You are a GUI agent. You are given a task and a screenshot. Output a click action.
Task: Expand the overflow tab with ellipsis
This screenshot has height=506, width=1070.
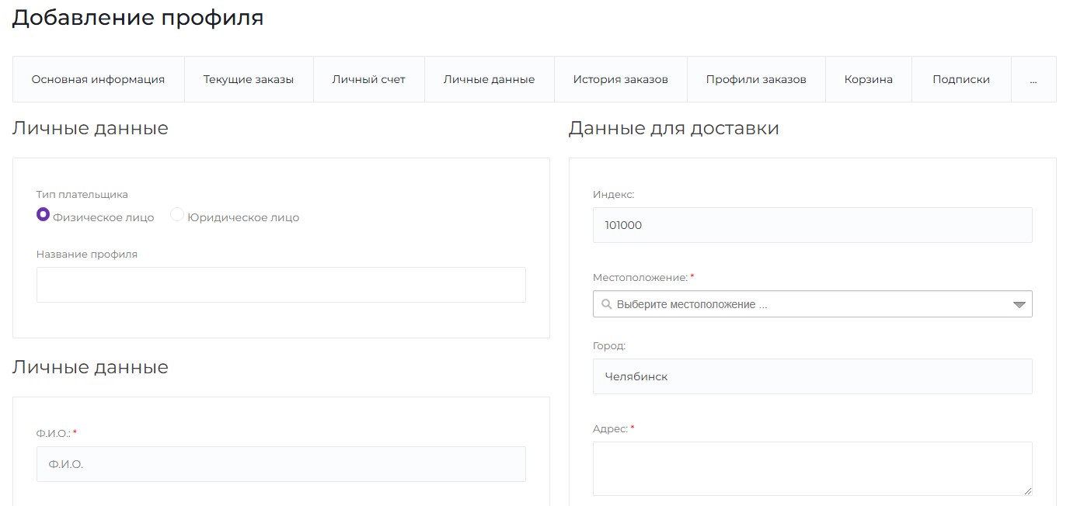(x=1033, y=78)
